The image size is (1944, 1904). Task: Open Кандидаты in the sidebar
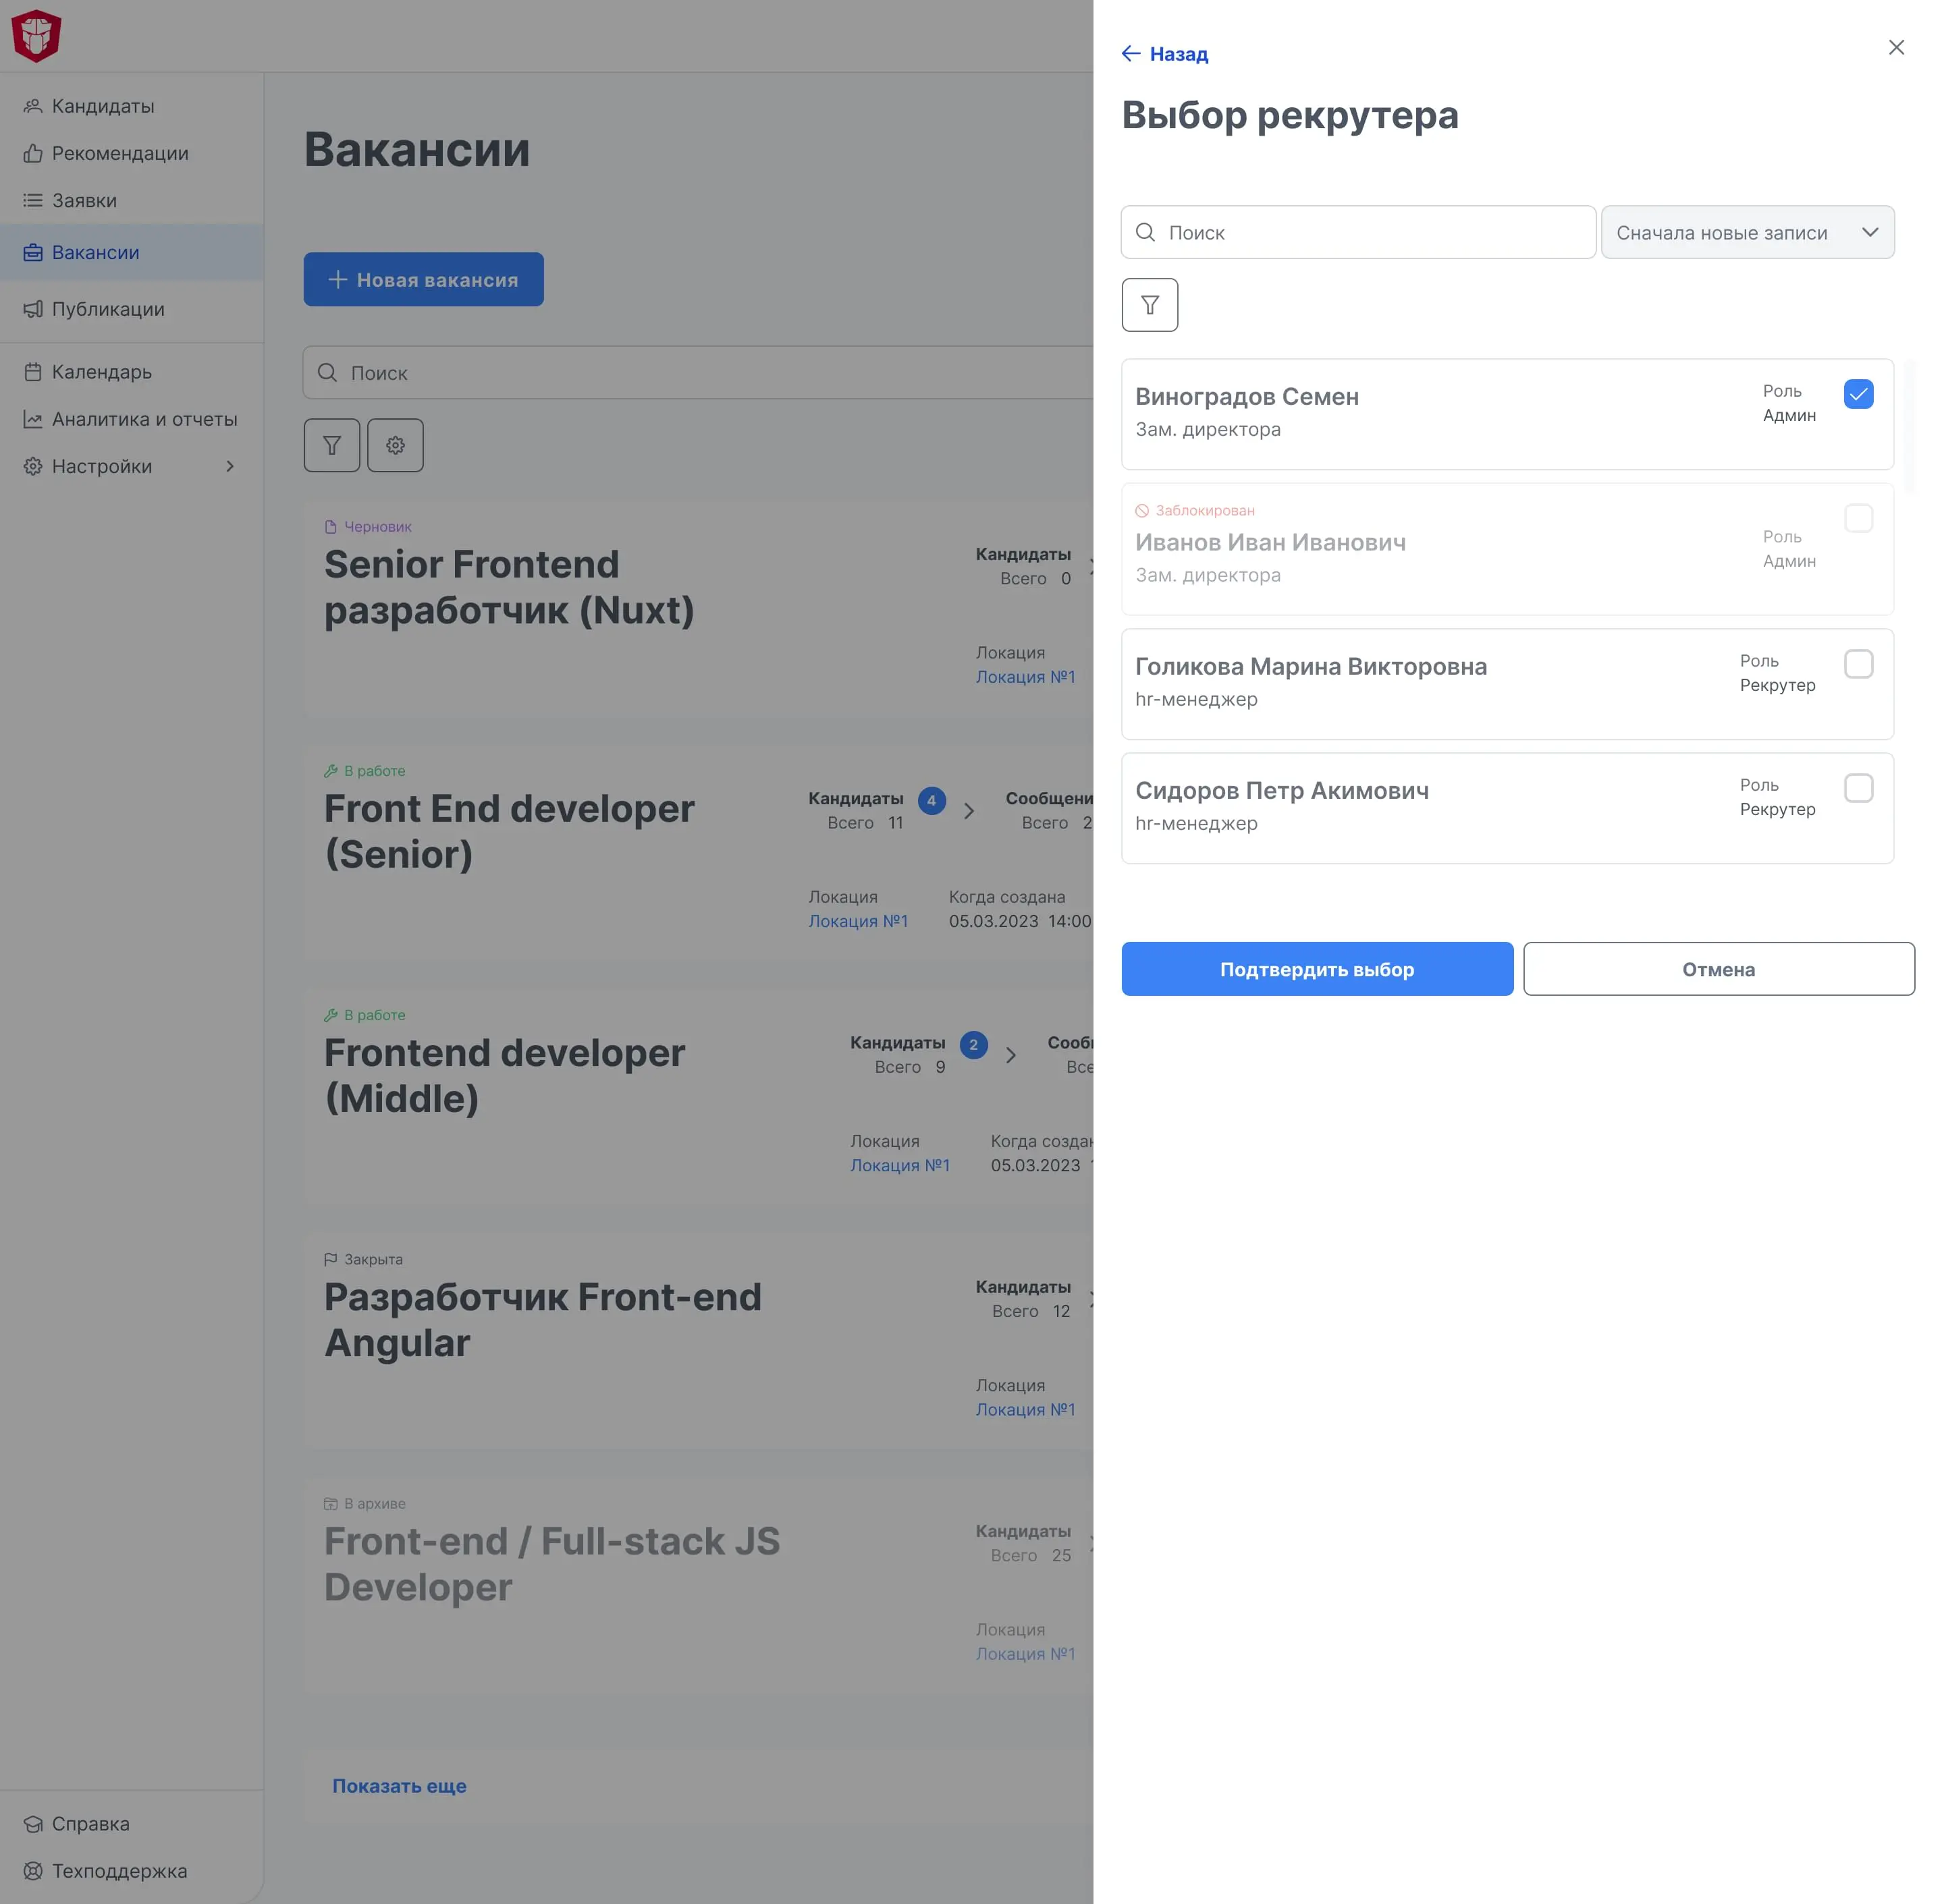102,106
